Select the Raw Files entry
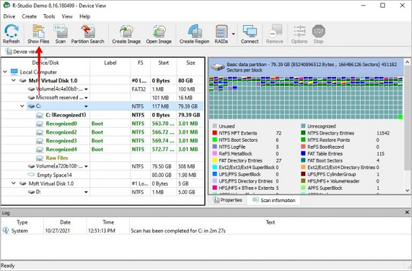The image size is (412, 271). click(57, 158)
